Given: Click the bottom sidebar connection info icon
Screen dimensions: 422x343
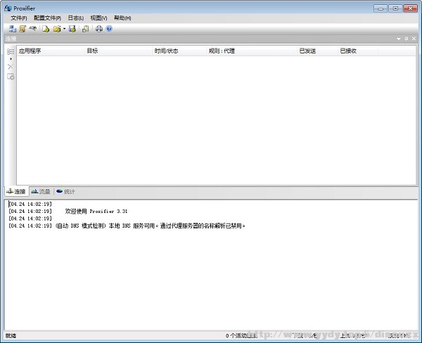Looking at the screenshot, I should tap(11, 77).
